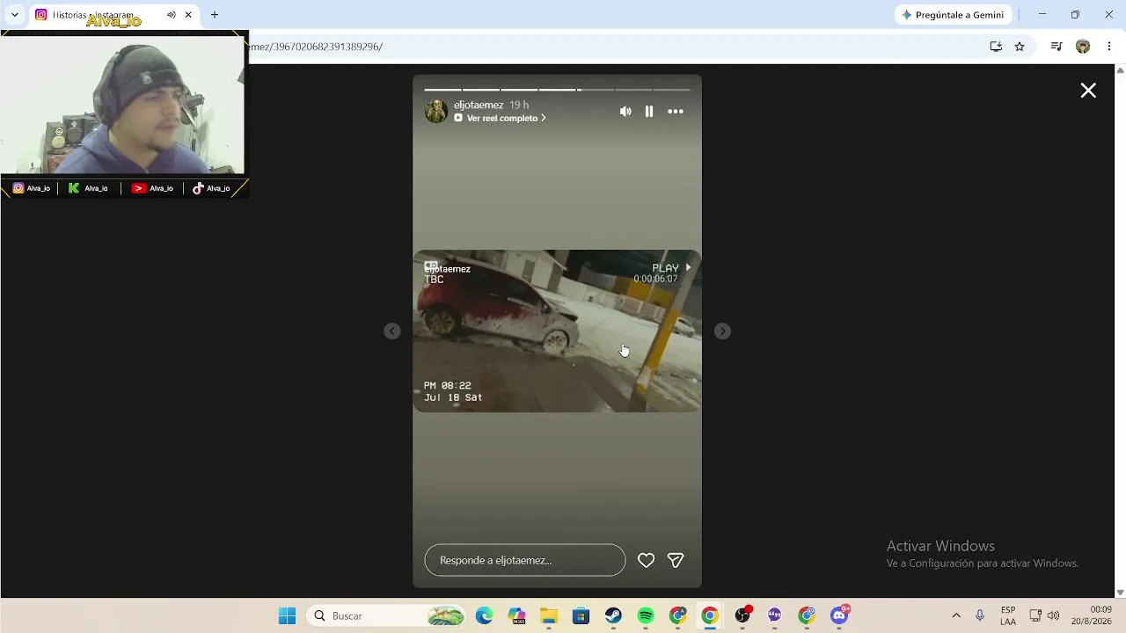Open the eljotaemez profile picture
Viewport: 1126px width, 633px height.
(436, 112)
